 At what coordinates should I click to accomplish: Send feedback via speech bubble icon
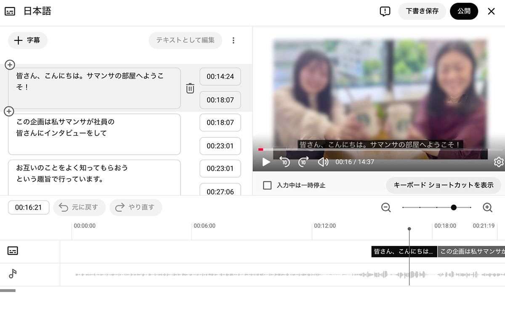[x=385, y=11]
